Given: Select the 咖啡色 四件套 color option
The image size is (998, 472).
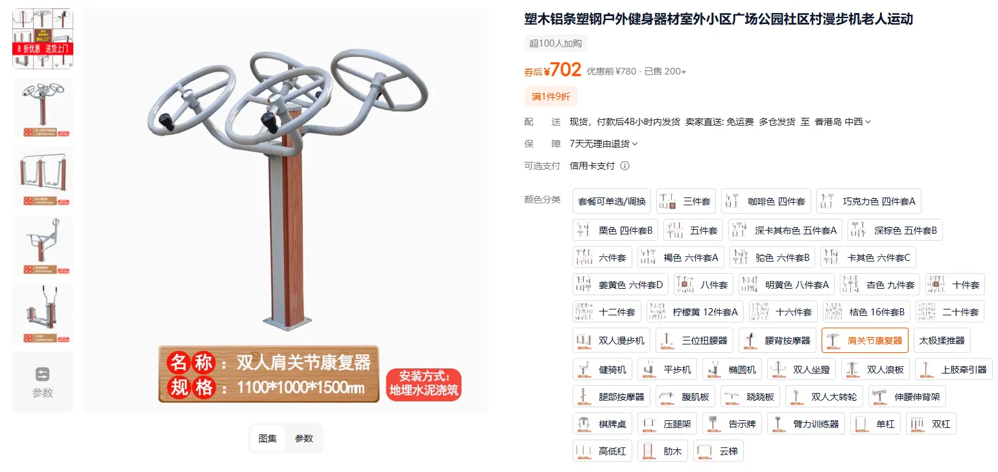Looking at the screenshot, I should coord(766,201).
